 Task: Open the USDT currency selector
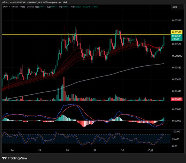click(x=177, y=7)
